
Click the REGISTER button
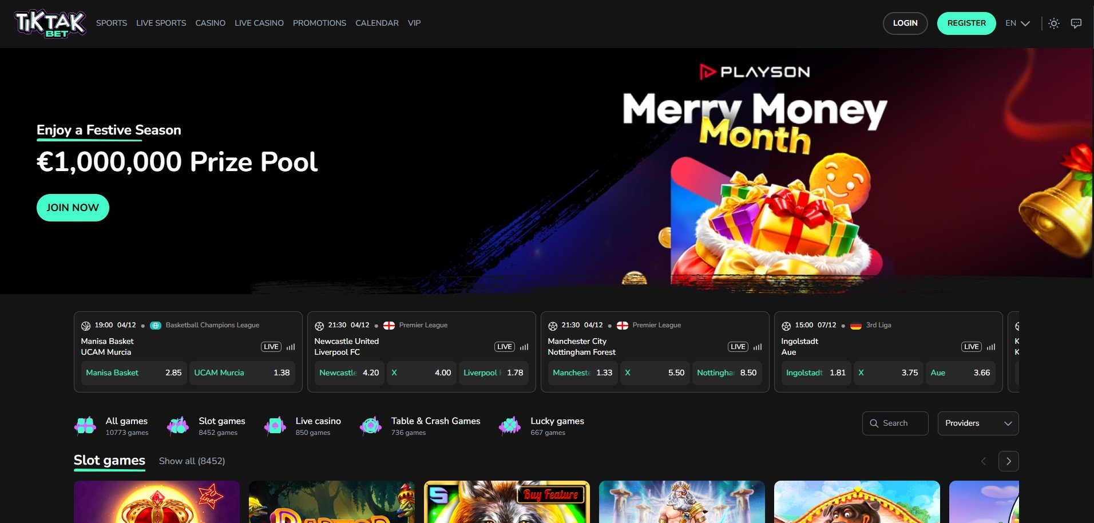tap(966, 23)
